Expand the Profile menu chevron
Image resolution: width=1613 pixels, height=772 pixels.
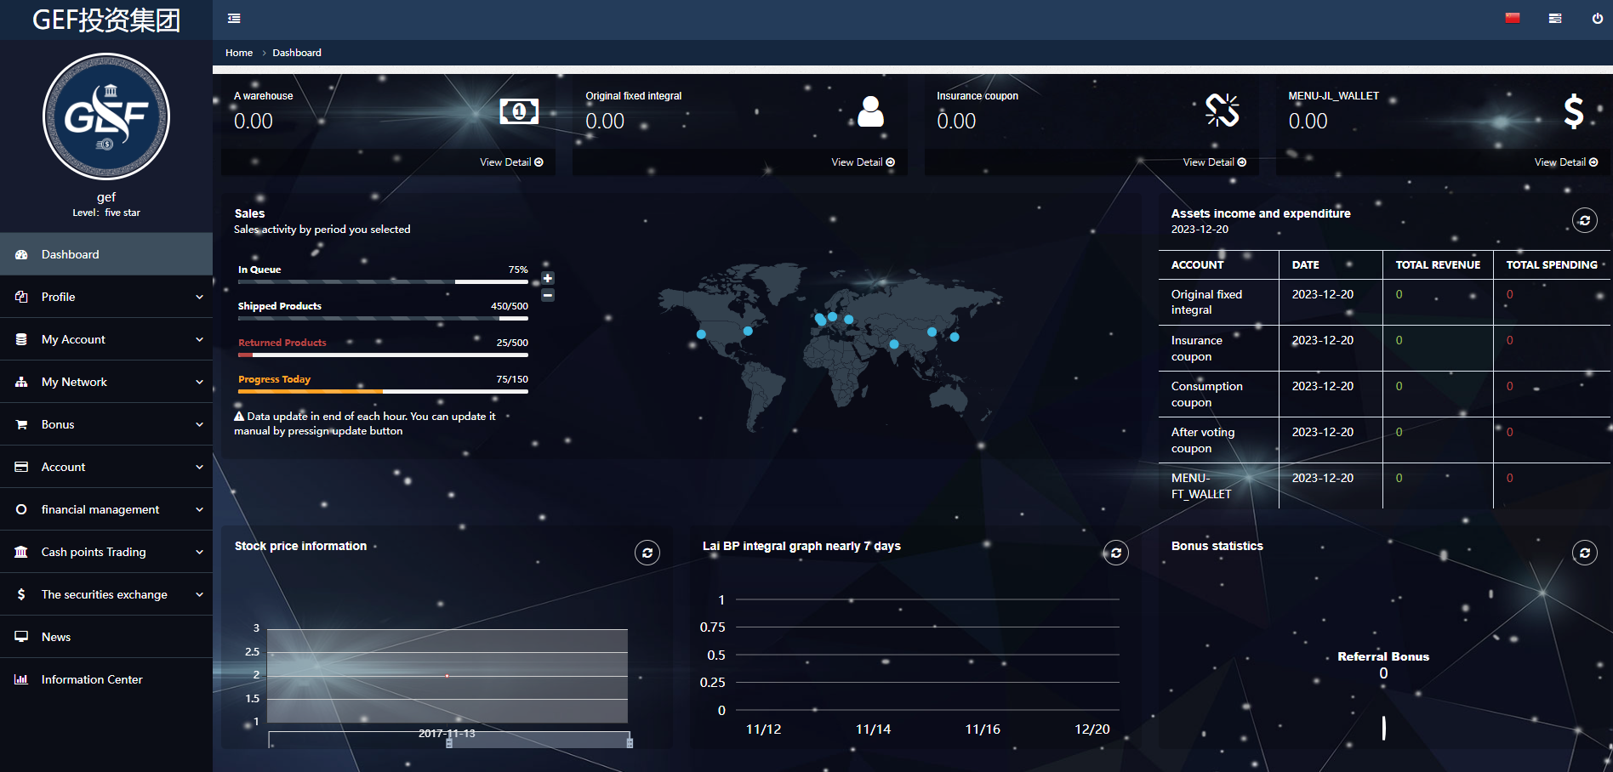coord(199,297)
